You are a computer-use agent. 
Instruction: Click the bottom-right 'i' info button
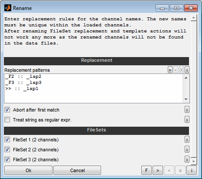click(192, 170)
